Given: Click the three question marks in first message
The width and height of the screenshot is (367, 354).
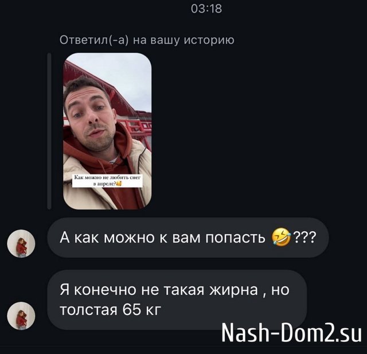Looking at the screenshot, I should pos(304,238).
